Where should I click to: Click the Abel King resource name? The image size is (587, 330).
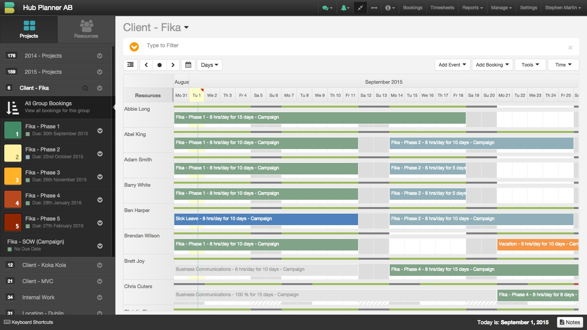[x=135, y=134]
